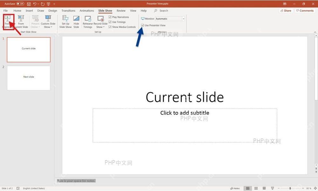Switch to Reading View icon
The height and width of the screenshot is (191, 318).
(x=264, y=188)
